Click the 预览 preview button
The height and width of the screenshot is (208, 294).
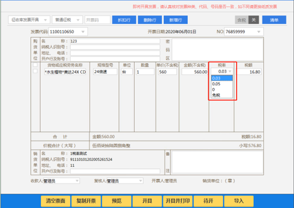tap(117, 201)
